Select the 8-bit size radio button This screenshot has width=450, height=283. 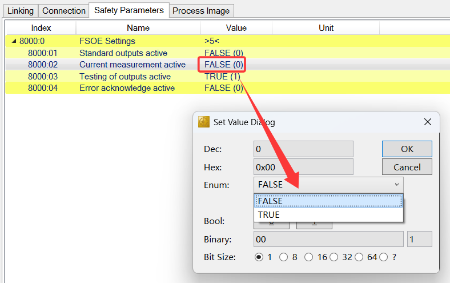click(x=283, y=257)
